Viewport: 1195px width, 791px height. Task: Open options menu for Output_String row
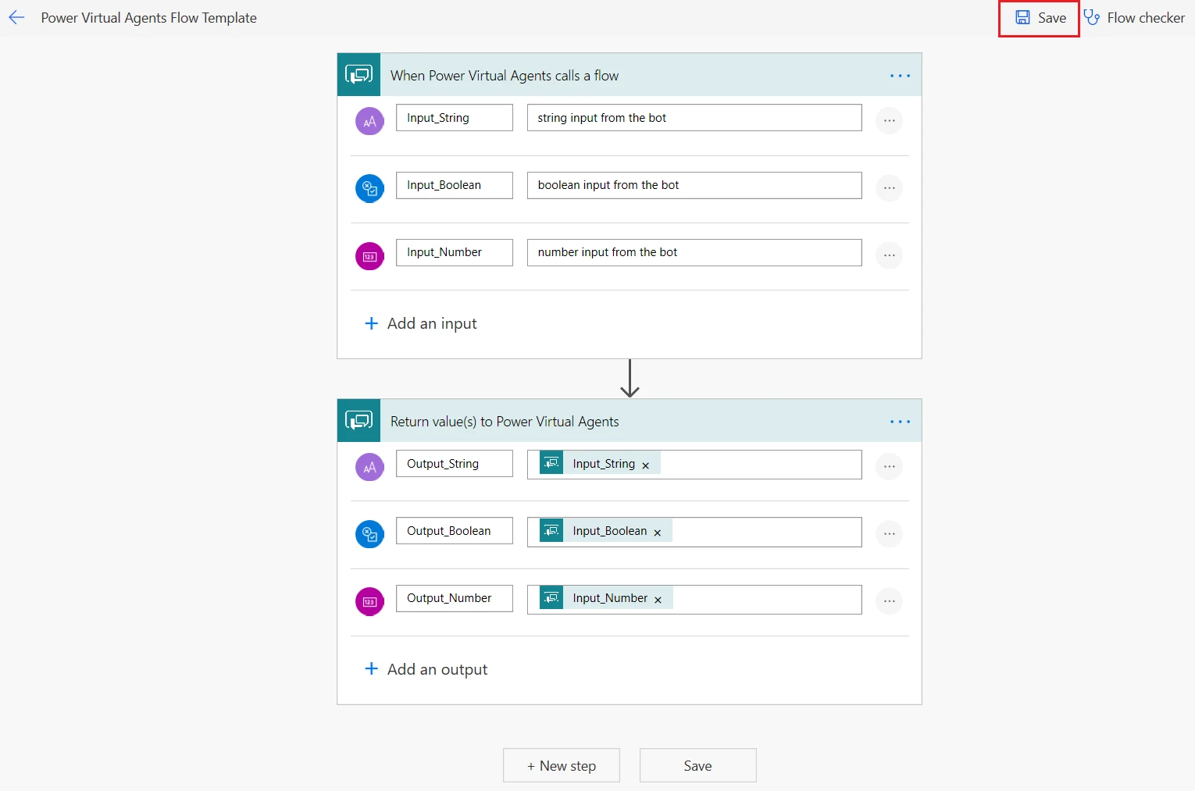coord(889,467)
